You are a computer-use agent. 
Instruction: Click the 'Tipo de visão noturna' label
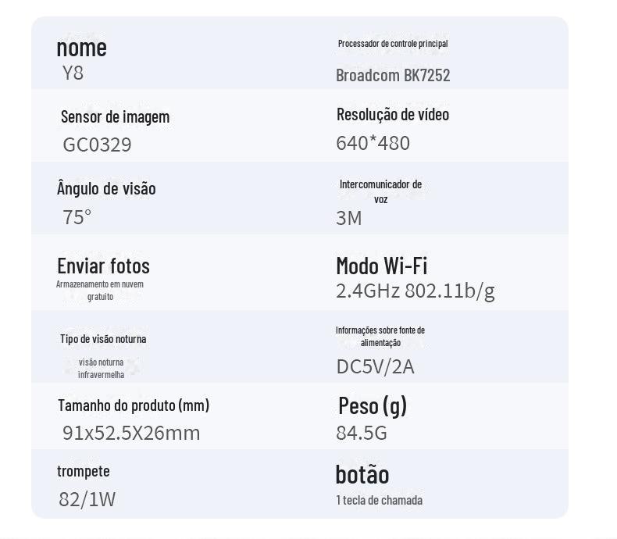103,339
